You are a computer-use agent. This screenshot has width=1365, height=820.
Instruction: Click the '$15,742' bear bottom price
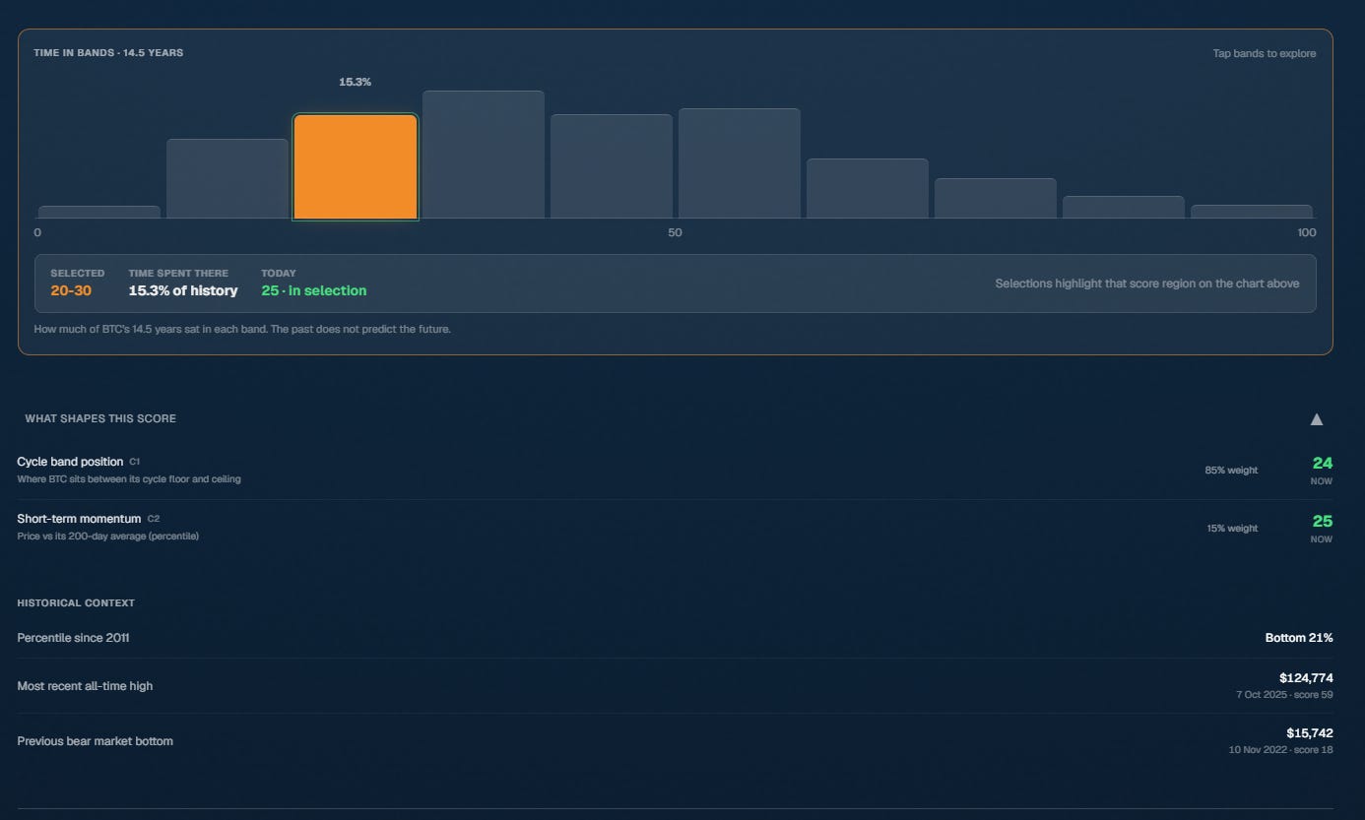(x=1310, y=733)
